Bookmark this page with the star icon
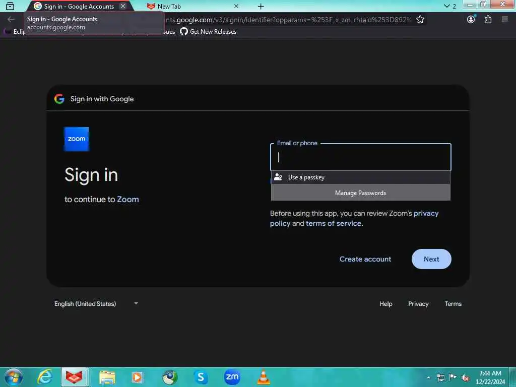 pyautogui.click(x=420, y=20)
